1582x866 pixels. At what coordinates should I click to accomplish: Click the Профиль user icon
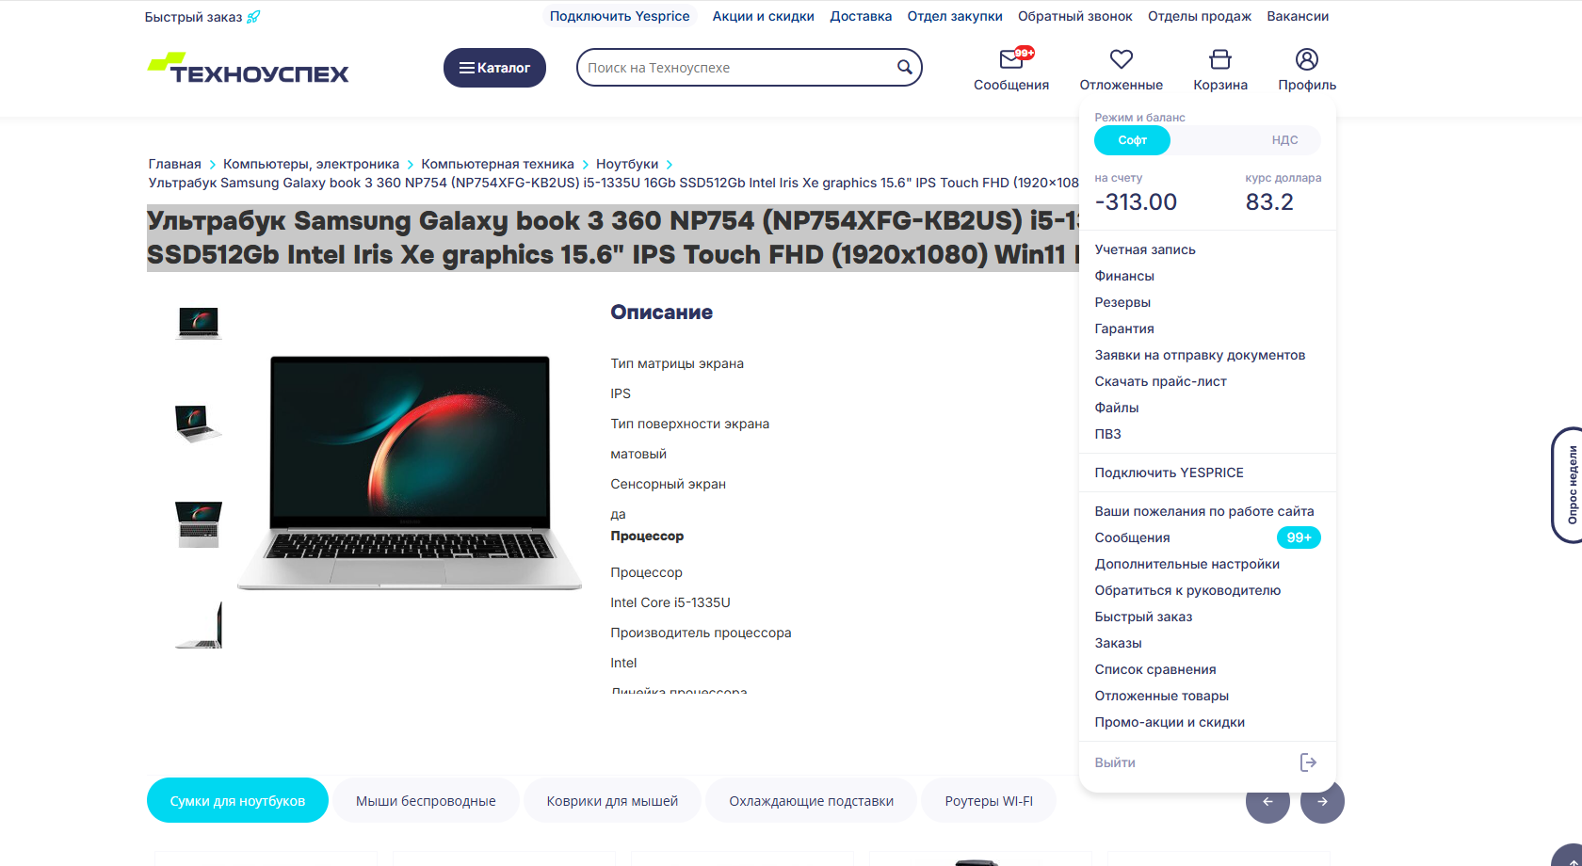[x=1307, y=59]
